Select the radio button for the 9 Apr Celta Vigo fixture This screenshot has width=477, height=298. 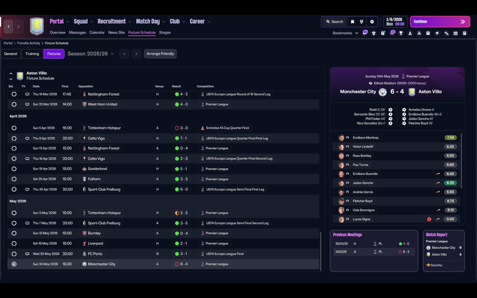pos(14,138)
